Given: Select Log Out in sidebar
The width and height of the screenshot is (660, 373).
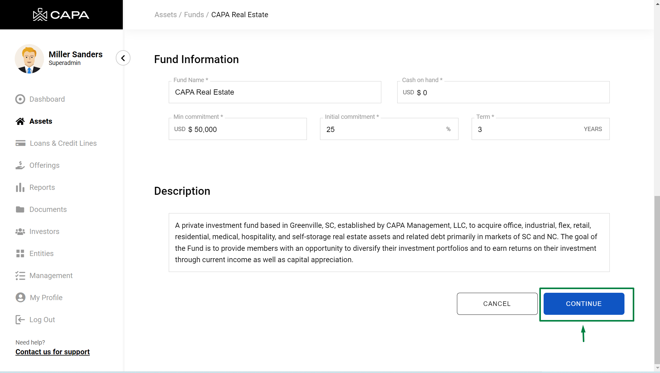Looking at the screenshot, I should (42, 320).
